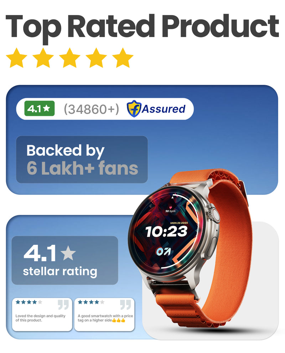
Task: Click the '4.1 stellar rating' panel
Action: point(65,260)
